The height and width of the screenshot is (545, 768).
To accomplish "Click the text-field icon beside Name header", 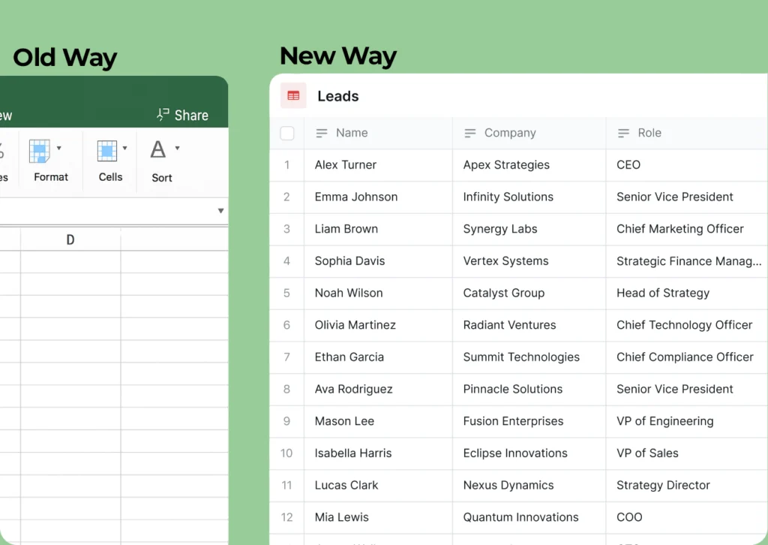I will point(322,133).
